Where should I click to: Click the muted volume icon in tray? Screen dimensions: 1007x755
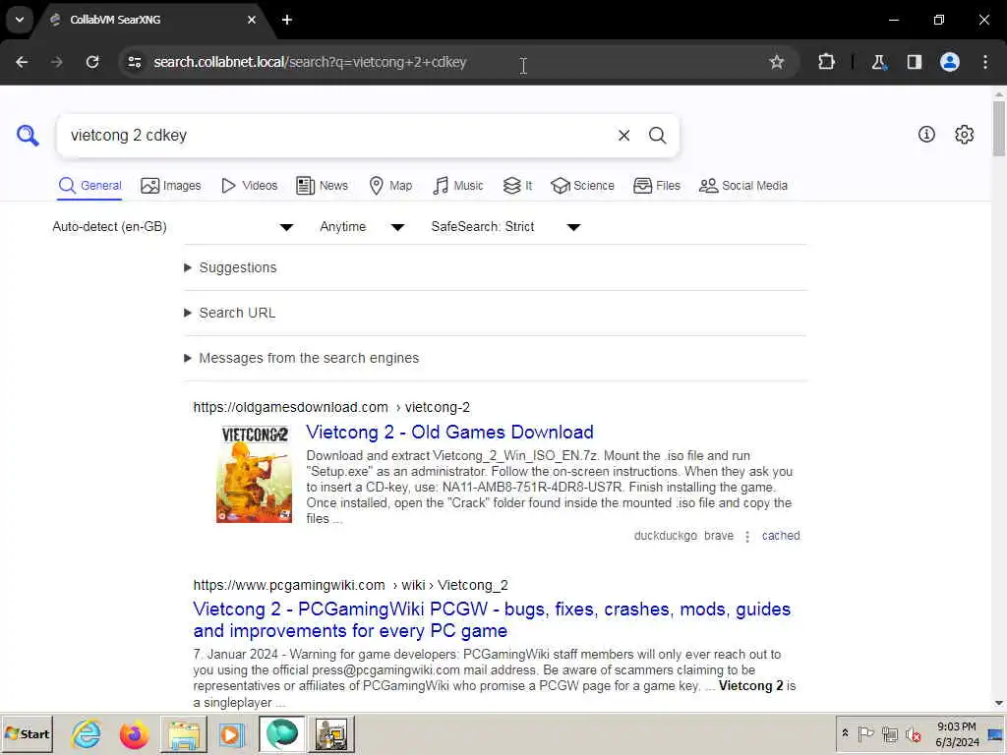click(x=914, y=733)
